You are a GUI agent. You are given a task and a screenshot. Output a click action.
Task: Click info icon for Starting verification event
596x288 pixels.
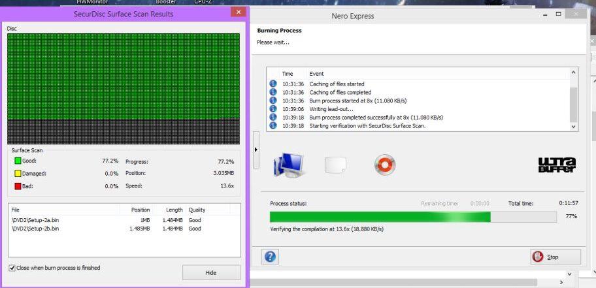coord(273,125)
